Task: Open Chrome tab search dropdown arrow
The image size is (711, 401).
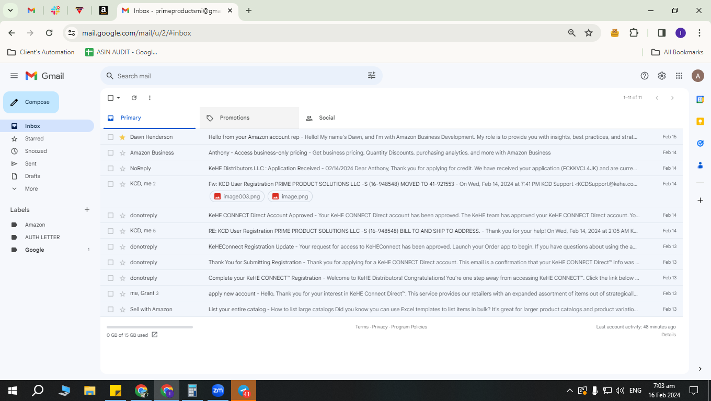Action: pos(10,10)
